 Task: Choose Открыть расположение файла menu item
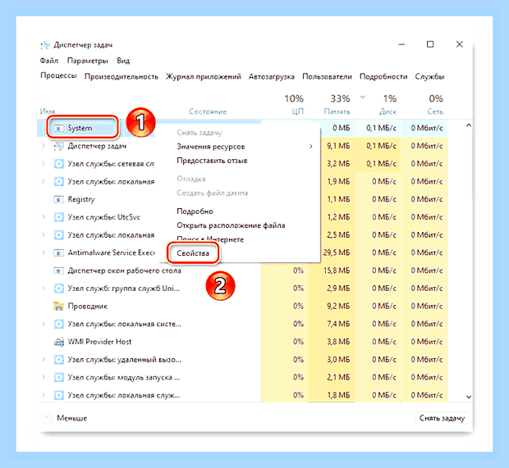click(x=231, y=225)
